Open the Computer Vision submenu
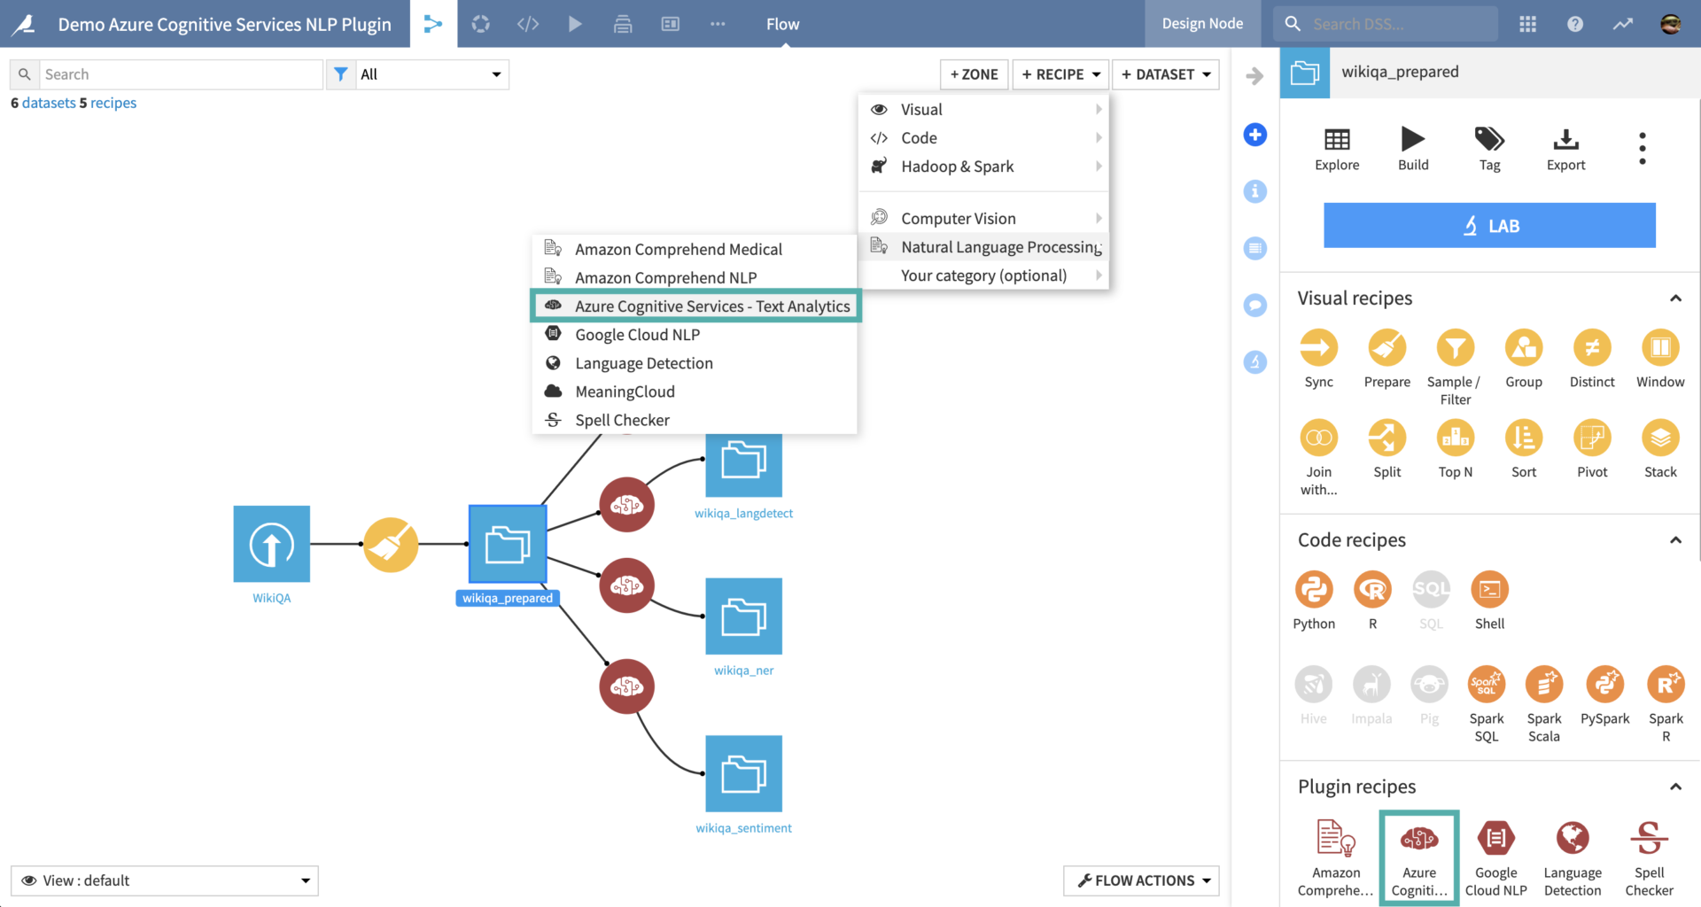 click(958, 217)
